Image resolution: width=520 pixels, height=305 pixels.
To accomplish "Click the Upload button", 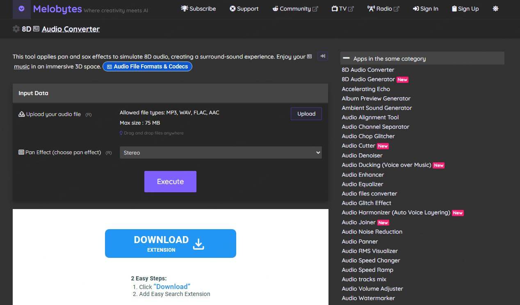I will (306, 114).
